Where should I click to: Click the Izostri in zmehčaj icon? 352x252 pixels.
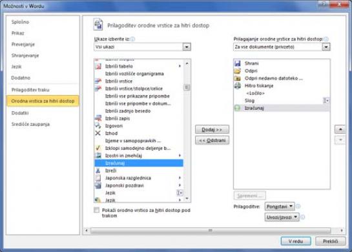coord(98,156)
